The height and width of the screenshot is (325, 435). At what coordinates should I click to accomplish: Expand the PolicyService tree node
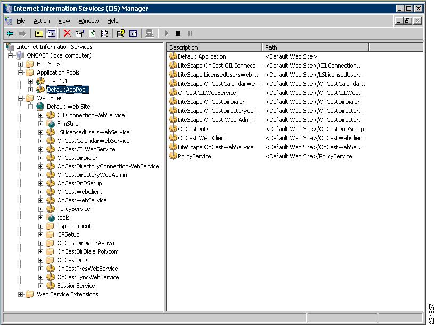(x=41, y=209)
